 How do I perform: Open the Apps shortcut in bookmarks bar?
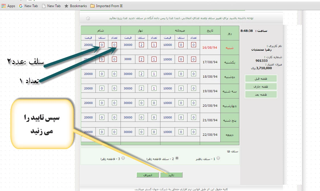pos(8,6)
